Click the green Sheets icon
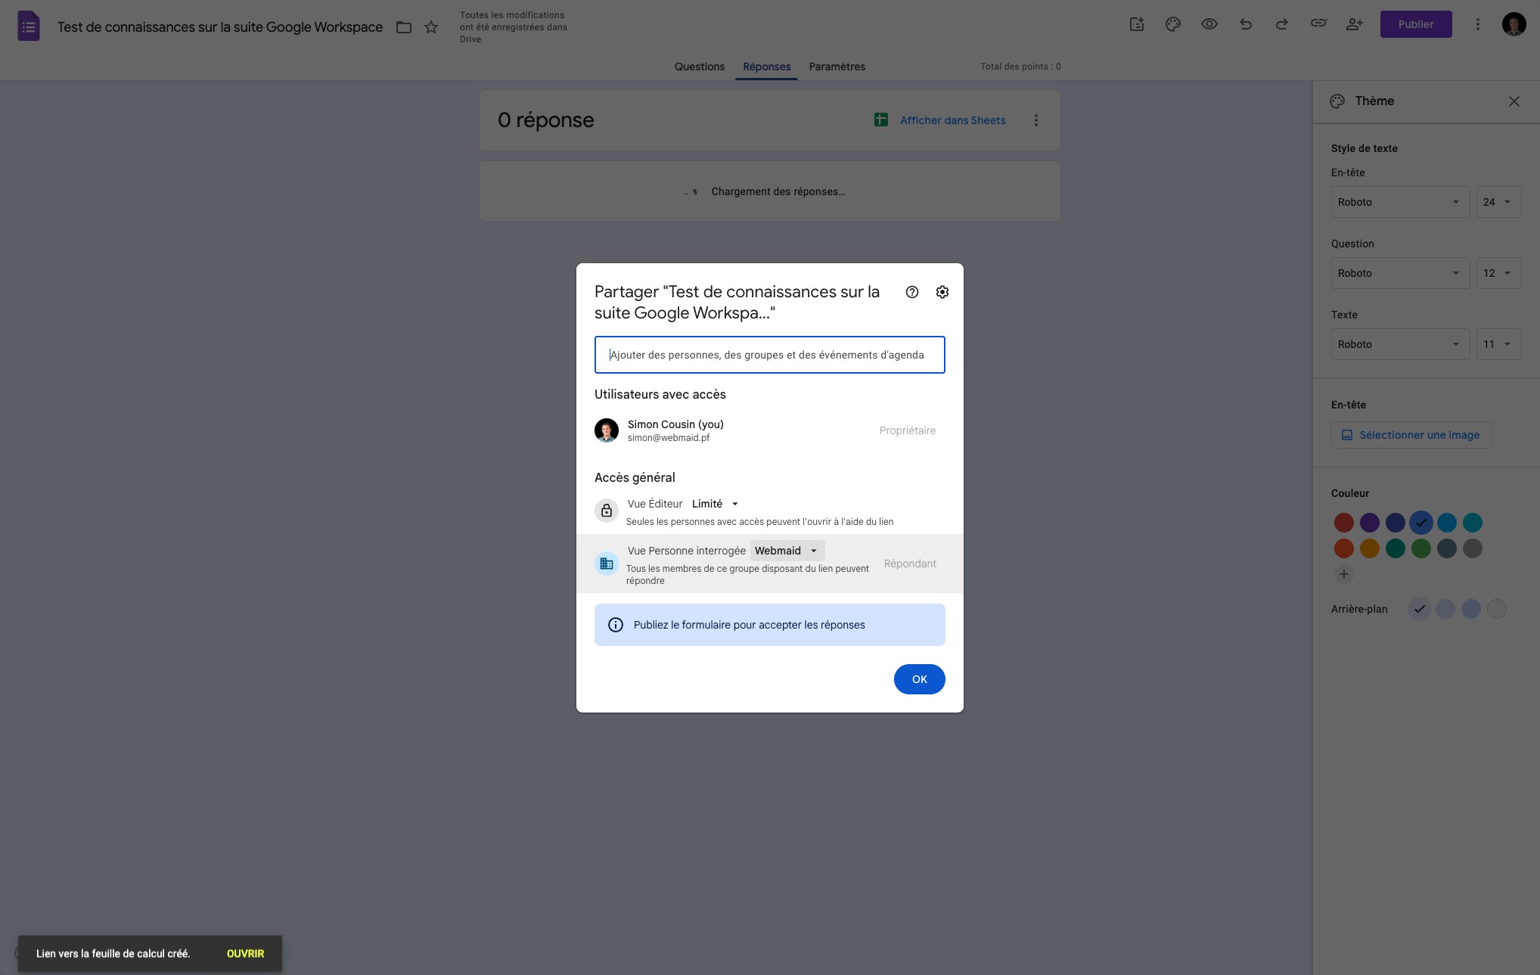Image resolution: width=1540 pixels, height=975 pixels. pos(881,120)
